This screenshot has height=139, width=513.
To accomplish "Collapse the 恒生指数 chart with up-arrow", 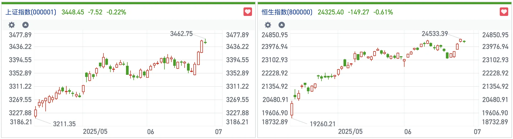I will 282,25.
